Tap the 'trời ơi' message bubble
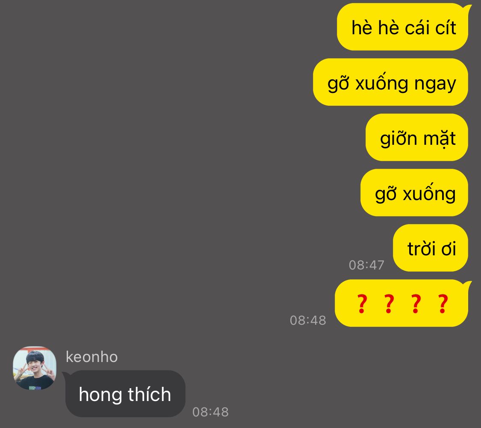Image resolution: width=481 pixels, height=428 pixels. (x=431, y=248)
